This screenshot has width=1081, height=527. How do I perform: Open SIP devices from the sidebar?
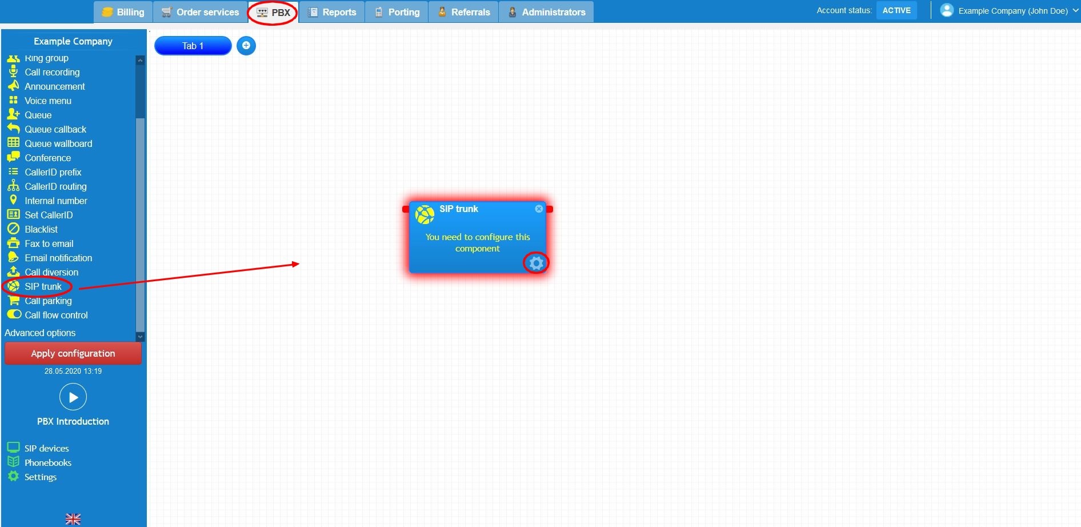[46, 448]
